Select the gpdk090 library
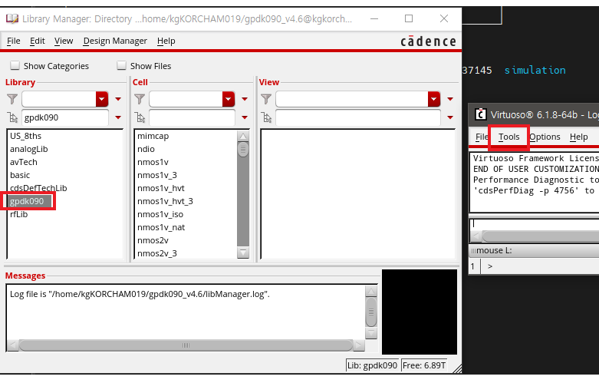The height and width of the screenshot is (383, 599). [x=27, y=201]
